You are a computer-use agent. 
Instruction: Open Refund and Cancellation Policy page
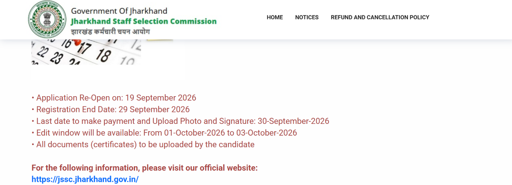(x=380, y=18)
